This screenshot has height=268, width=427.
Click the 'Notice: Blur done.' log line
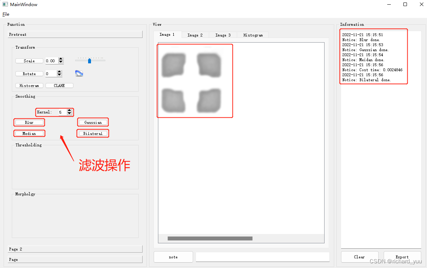pyautogui.click(x=361, y=40)
